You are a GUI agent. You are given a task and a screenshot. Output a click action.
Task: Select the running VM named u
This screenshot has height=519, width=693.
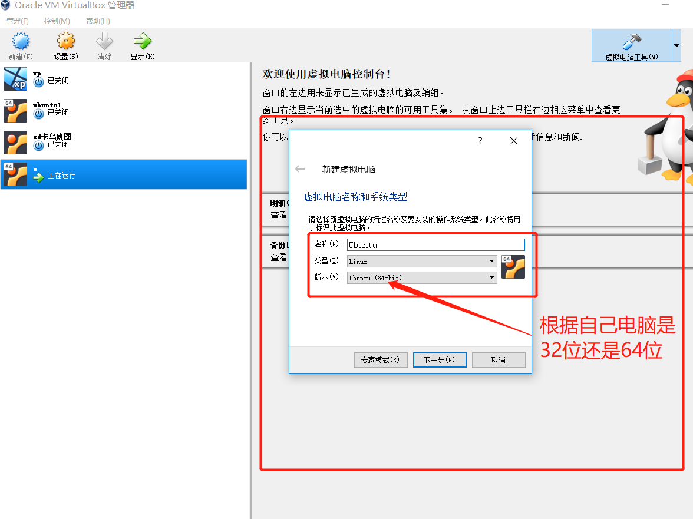pos(124,174)
